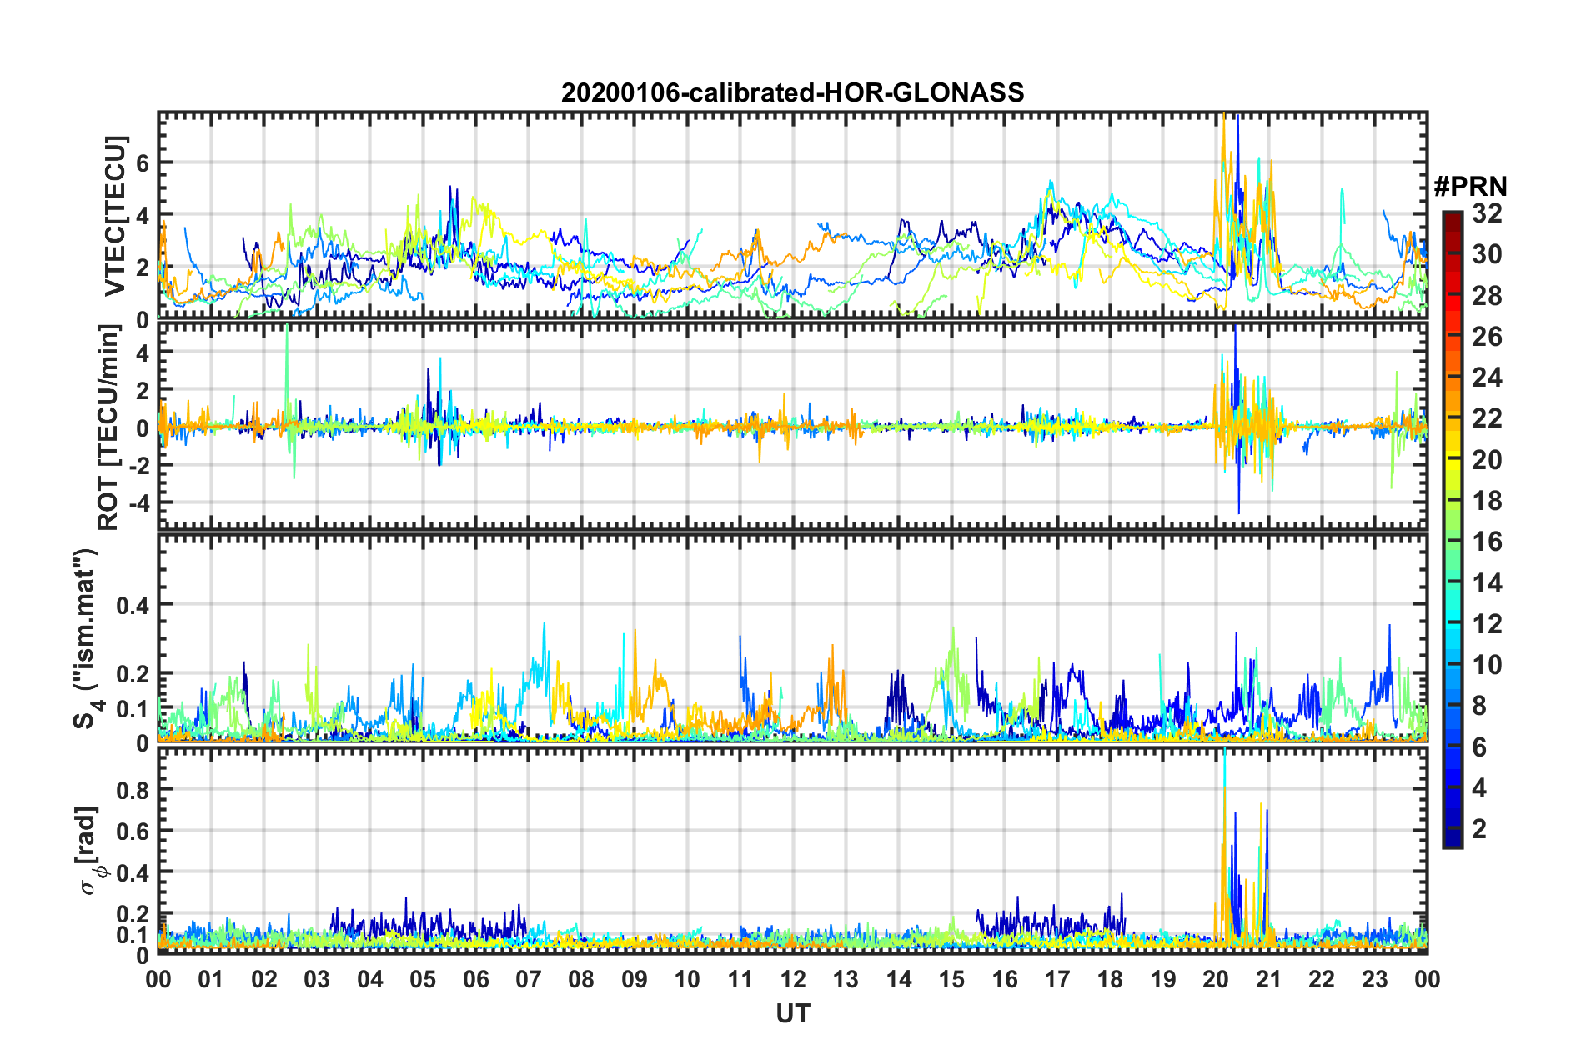Click the "0.1" tick on the S4 axis
This screenshot has width=1586, height=1060.
pyautogui.click(x=133, y=709)
